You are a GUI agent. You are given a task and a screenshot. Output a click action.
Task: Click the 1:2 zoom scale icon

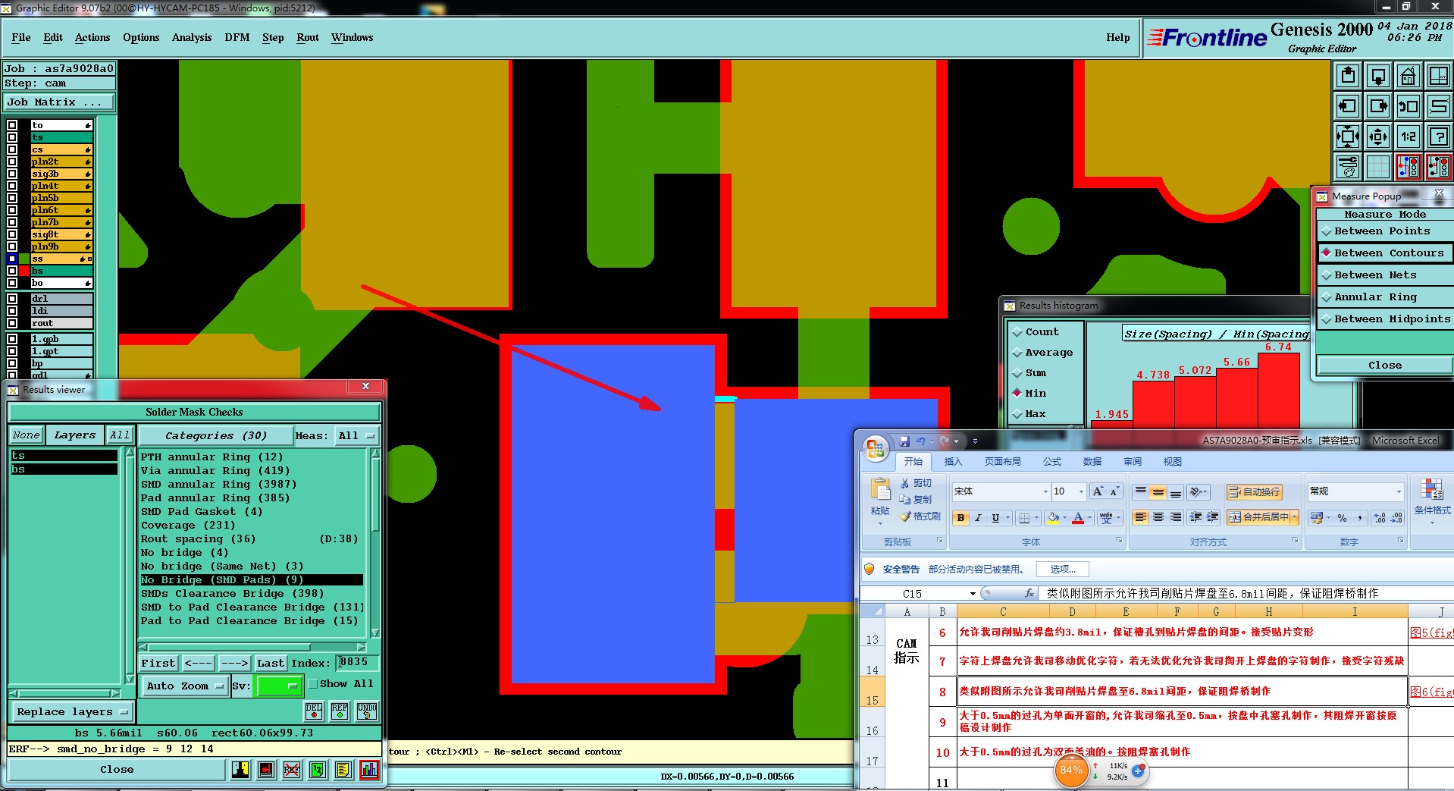coord(1408,137)
